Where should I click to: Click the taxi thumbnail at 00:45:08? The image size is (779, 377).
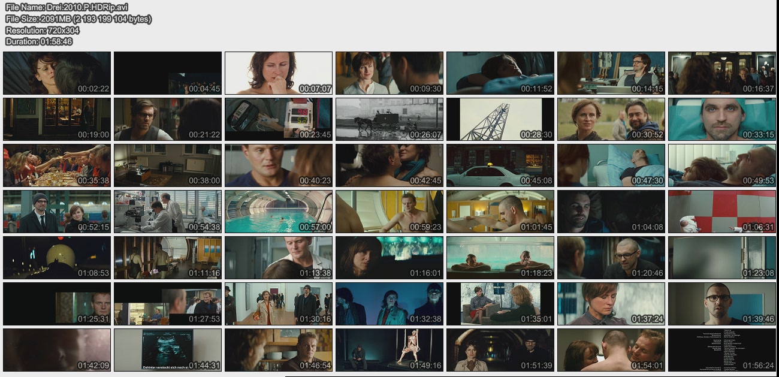click(x=500, y=165)
